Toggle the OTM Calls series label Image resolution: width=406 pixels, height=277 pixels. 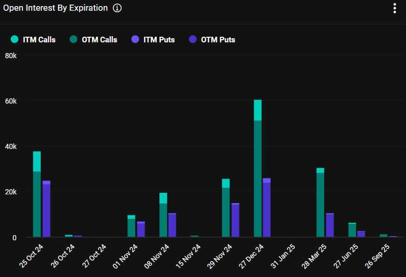100,40
